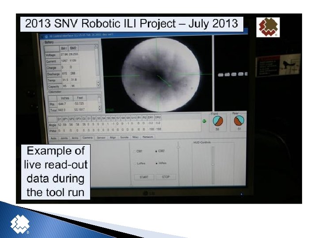This screenshot has height=238, width=318.
Task: Open the Joints tab
Action: (x=64, y=138)
